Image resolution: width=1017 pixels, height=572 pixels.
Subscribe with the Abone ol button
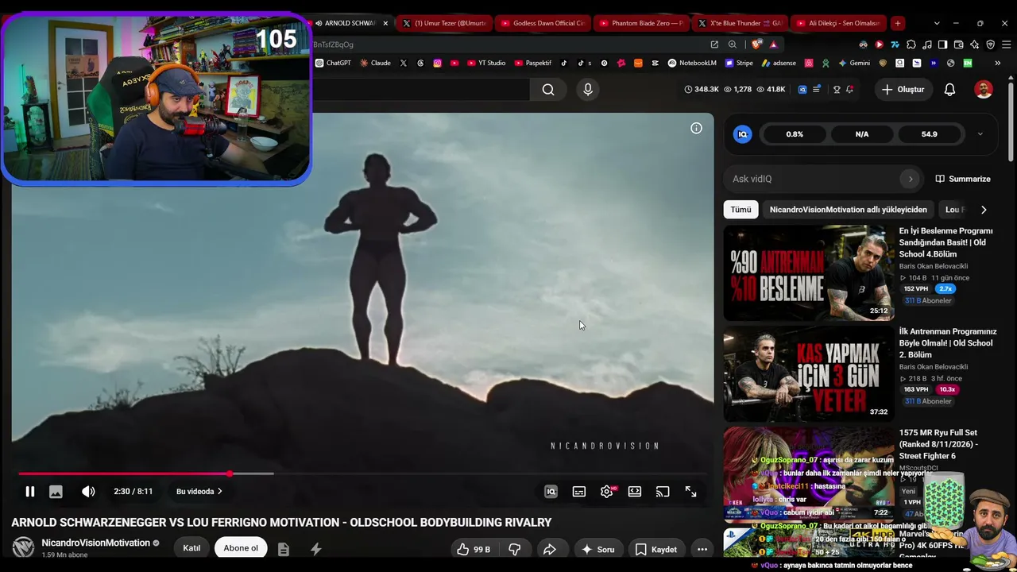241,548
